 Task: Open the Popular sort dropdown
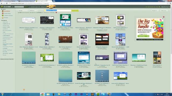[x=23, y=11]
